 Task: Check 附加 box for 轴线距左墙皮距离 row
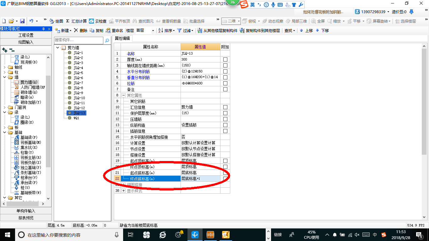(225, 66)
